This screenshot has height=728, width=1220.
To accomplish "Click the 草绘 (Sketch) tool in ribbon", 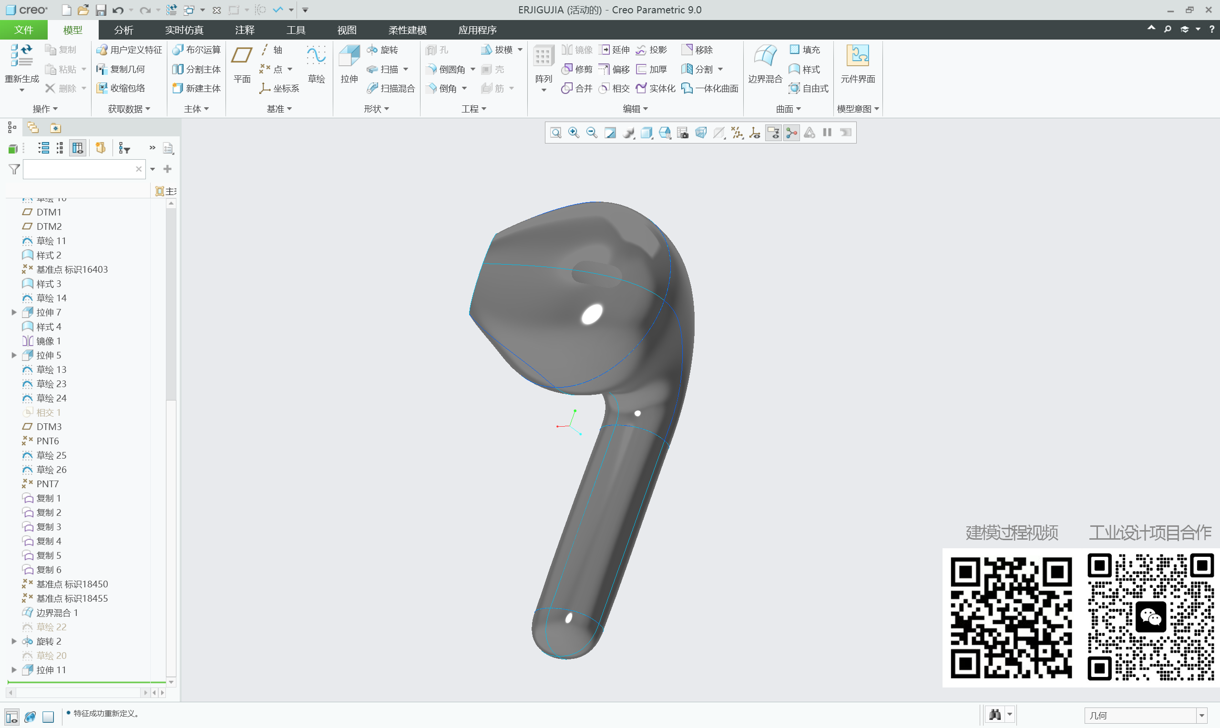I will (x=317, y=64).
